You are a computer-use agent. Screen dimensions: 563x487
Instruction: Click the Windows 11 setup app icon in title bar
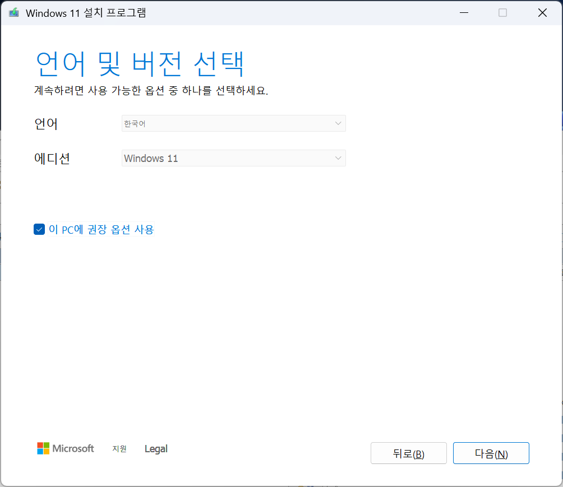pyautogui.click(x=13, y=13)
